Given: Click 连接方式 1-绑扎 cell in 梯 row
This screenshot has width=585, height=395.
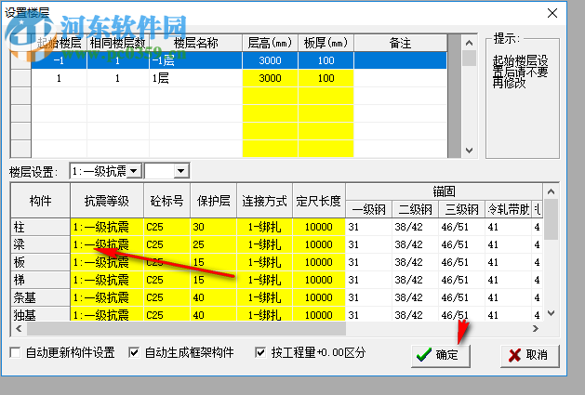Looking at the screenshot, I should tap(264, 280).
